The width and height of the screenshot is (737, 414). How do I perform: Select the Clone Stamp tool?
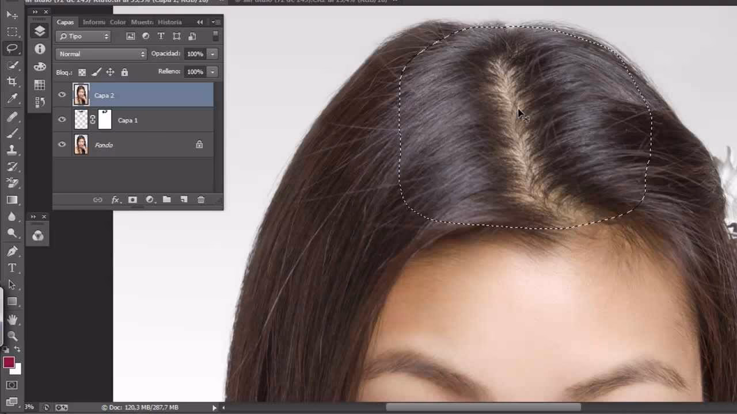(x=13, y=149)
